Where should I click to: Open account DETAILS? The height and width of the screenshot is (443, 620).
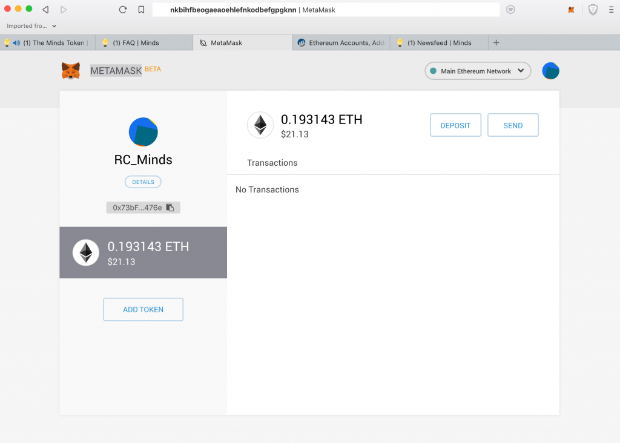[x=143, y=182]
